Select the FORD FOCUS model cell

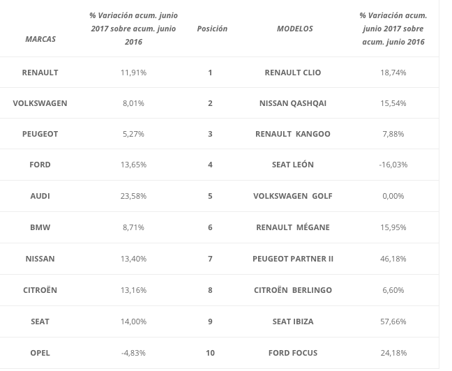[x=293, y=353]
